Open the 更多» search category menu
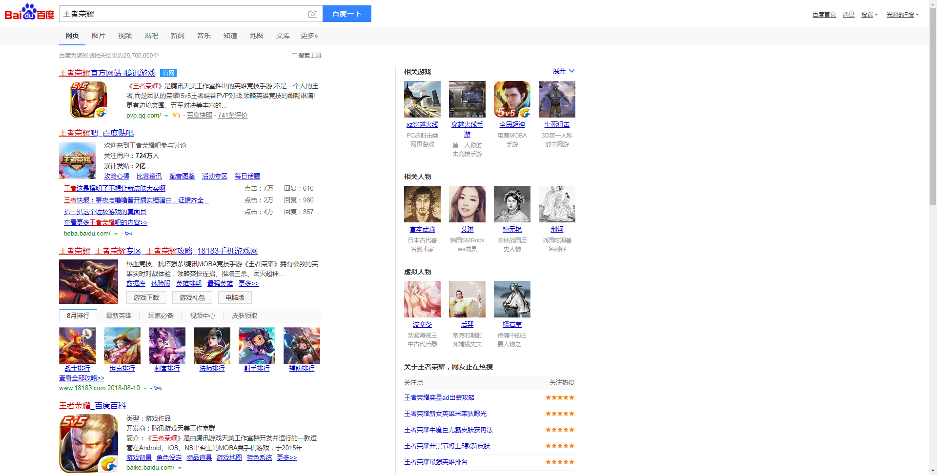The height and width of the screenshot is (475, 937). click(x=309, y=36)
